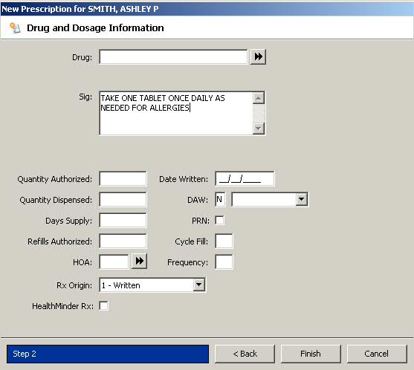The width and height of the screenshot is (414, 370).
Task: Cancel the new prescription dialog
Action: 377,354
